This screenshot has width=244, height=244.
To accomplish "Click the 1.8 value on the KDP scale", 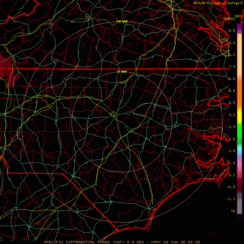I will click(x=232, y=151).
